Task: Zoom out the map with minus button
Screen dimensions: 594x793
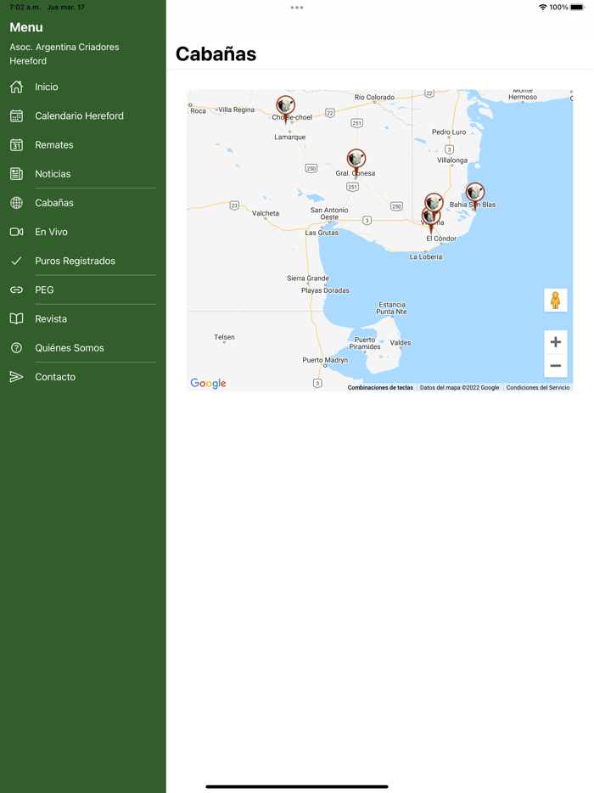Action: click(x=555, y=366)
